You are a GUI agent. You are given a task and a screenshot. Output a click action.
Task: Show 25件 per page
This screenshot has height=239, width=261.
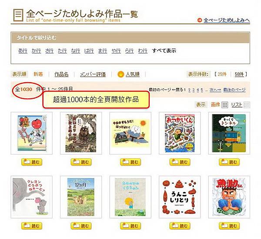pos(222,74)
